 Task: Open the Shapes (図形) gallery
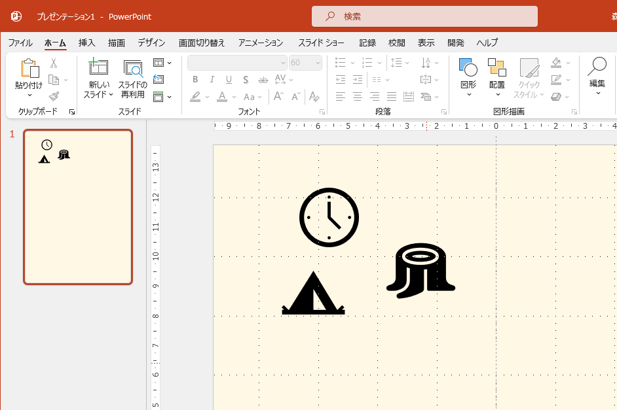(x=468, y=77)
